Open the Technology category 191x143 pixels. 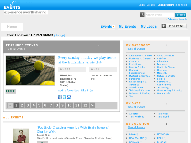coord(163,87)
